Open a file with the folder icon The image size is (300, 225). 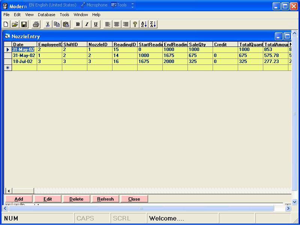pos(15,24)
